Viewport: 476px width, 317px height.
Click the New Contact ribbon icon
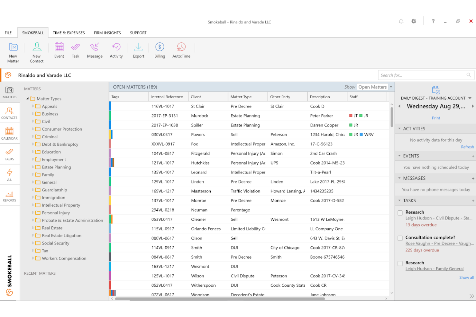tap(37, 47)
